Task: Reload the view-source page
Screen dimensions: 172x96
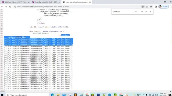Action: point(10,7)
